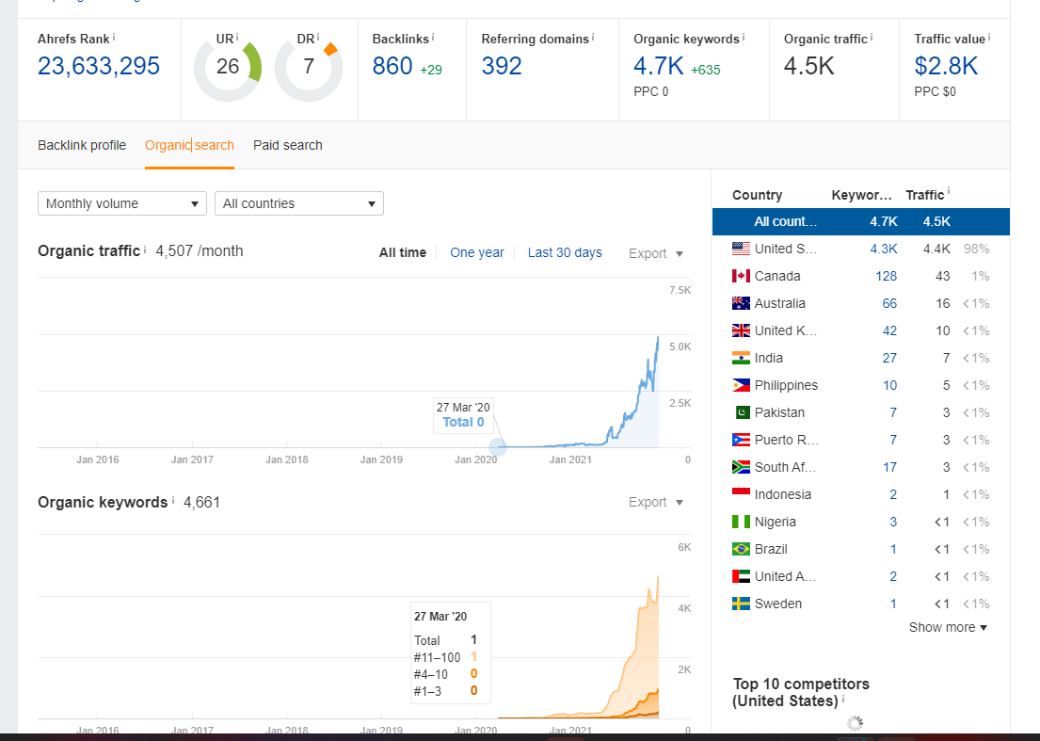This screenshot has height=741, width=1040.
Task: Click the info icon beside UR
Action: tap(237, 37)
